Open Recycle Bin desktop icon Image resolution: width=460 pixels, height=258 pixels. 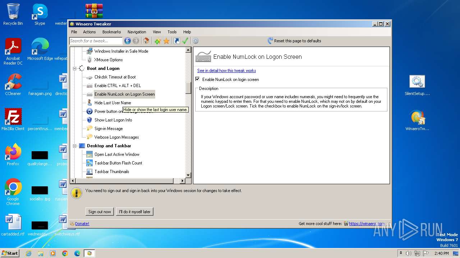pyautogui.click(x=13, y=14)
